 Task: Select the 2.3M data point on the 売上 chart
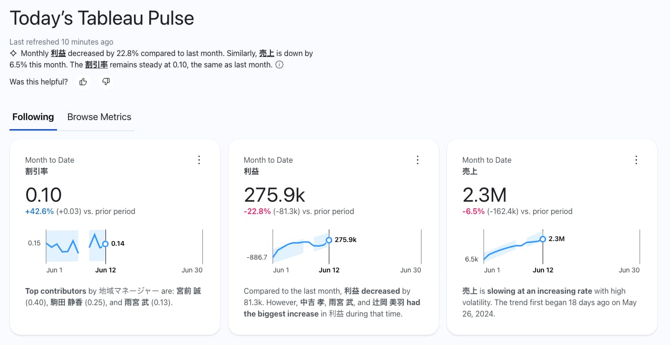[x=542, y=239]
